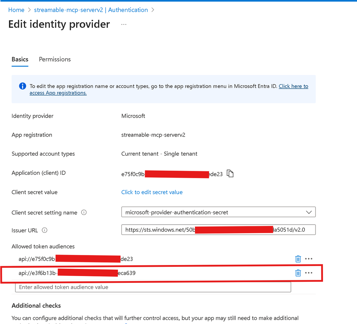Delete the api://e75f0c9b token audience
357x324 pixels.
[298, 259]
